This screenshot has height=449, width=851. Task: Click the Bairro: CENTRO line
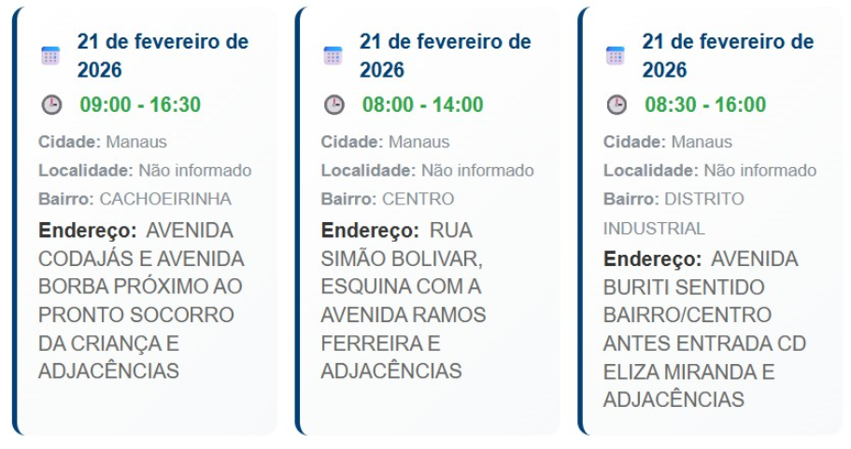[388, 199]
